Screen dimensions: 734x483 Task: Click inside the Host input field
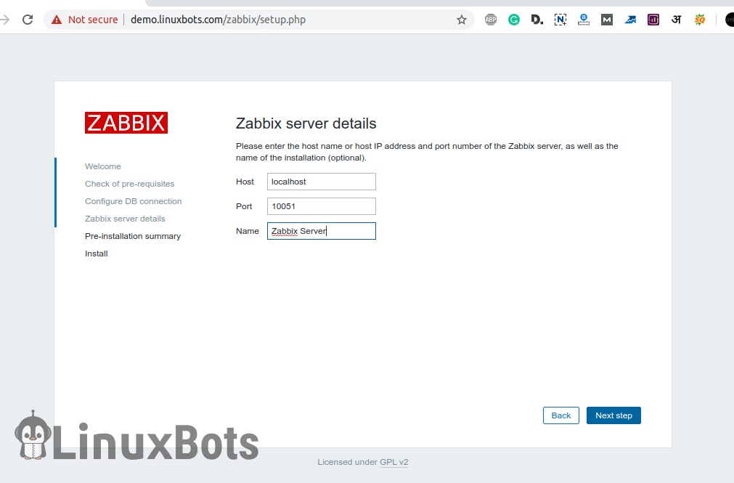point(321,181)
